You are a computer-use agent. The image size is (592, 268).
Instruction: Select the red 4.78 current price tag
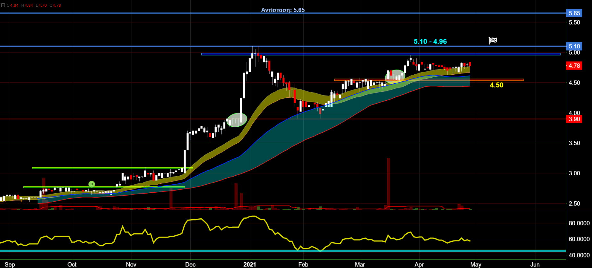(574, 66)
